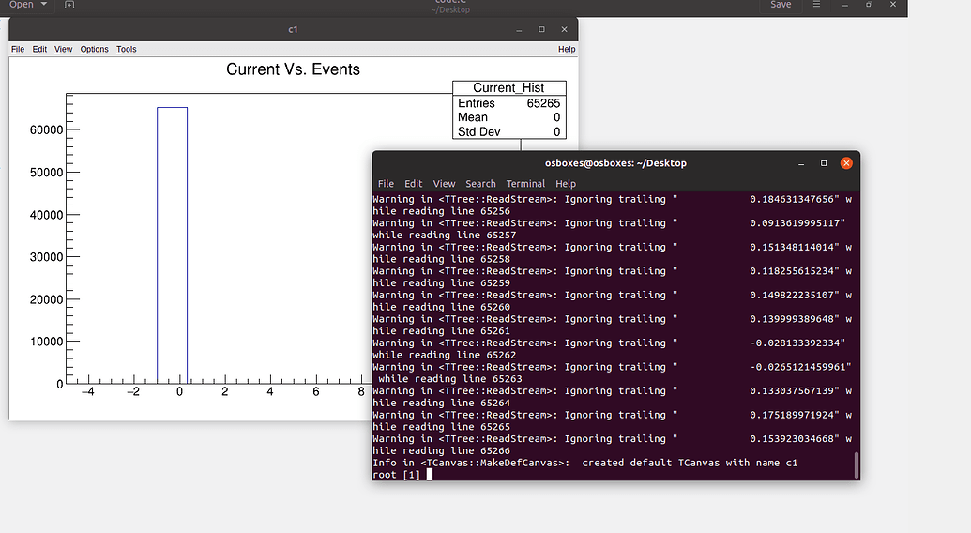Expand the Open dropdown arrow in gedit

[x=44, y=5]
